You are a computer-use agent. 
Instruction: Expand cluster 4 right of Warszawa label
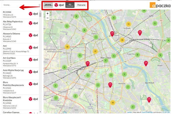[114, 56]
